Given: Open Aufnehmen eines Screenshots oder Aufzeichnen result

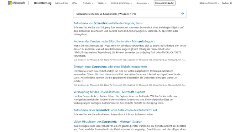Looking at the screenshot, I should (x=117, y=110).
